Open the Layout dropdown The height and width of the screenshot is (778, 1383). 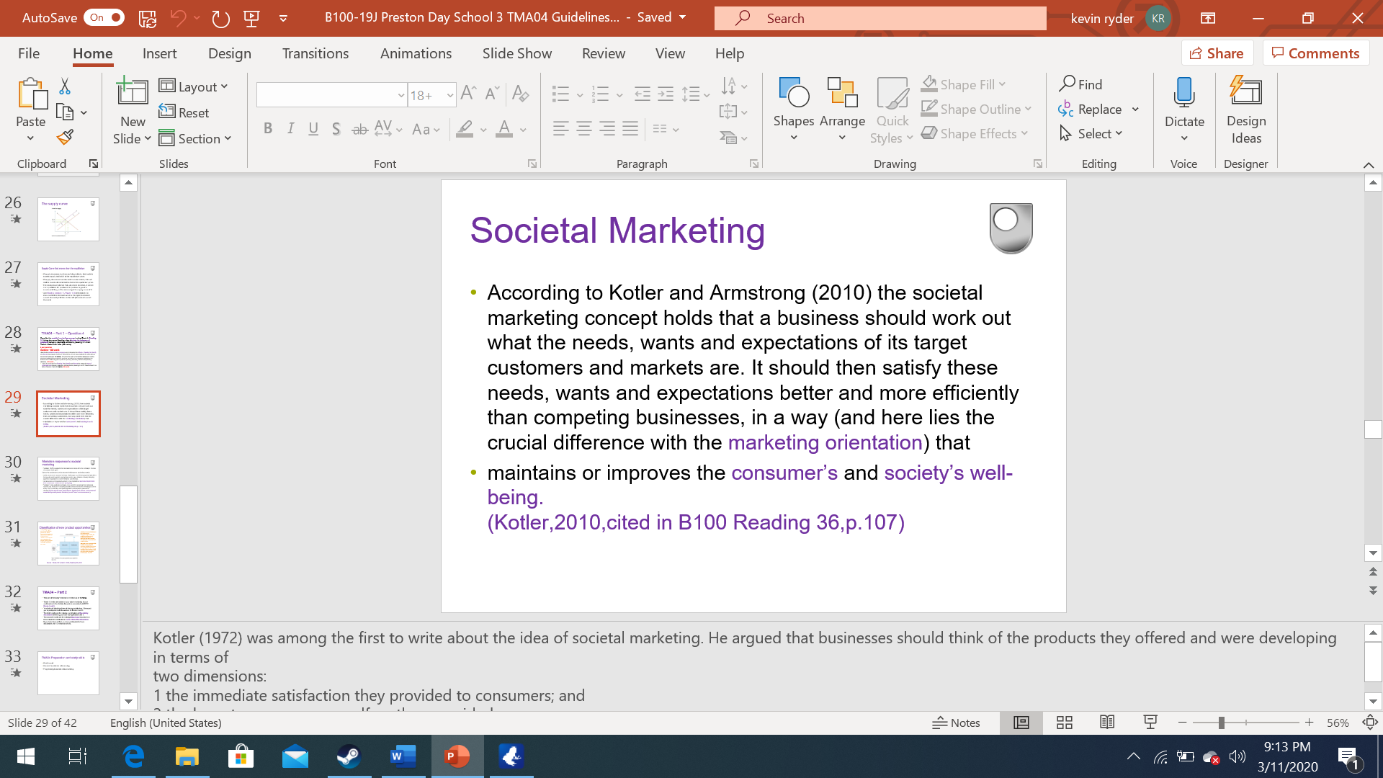click(x=194, y=86)
